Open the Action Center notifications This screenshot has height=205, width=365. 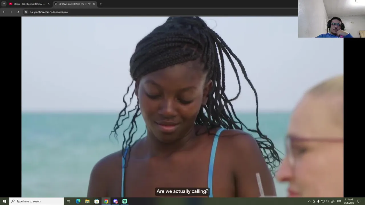(359, 201)
